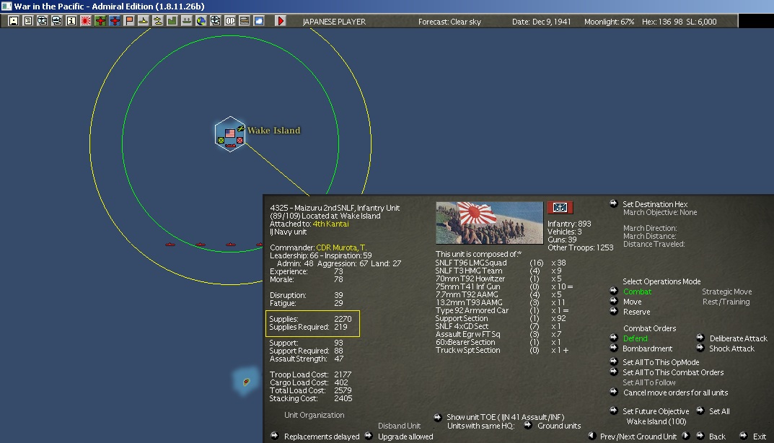Click Wake Island base hex on map
The height and width of the screenshot is (443, 774).
tap(230, 134)
